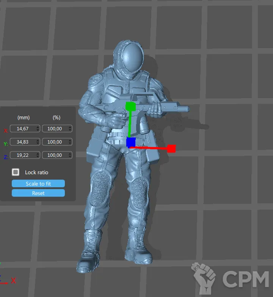The height and width of the screenshot is (297, 273).
Task: Click the blue Z-axis gizmo square
Action: (x=131, y=142)
